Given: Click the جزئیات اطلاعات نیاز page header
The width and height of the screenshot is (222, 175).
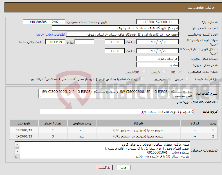Looking at the screenshot, I should coord(201,8).
